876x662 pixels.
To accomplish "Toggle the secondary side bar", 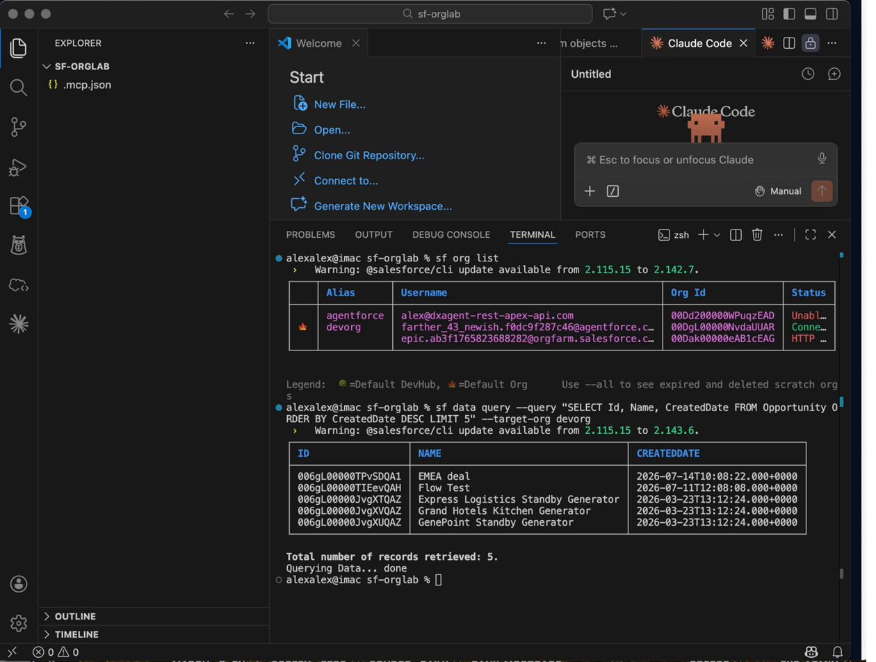I will click(832, 14).
